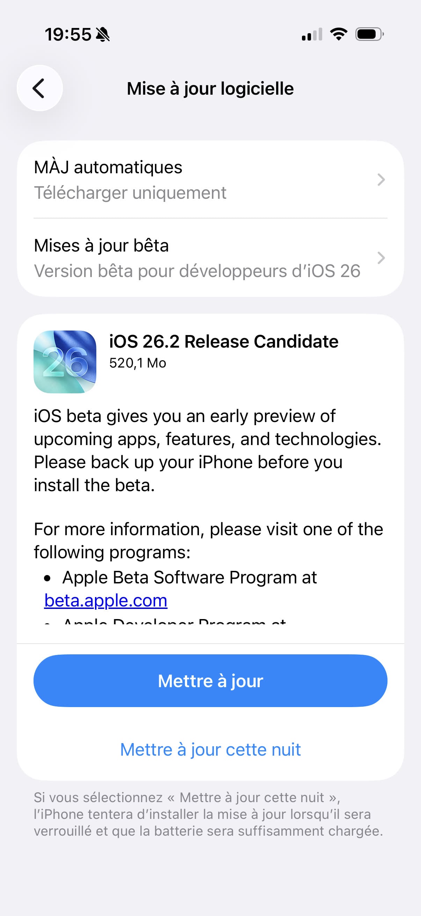Tap the Télécharger uniquement subtitle
421x916 pixels.
click(130, 193)
